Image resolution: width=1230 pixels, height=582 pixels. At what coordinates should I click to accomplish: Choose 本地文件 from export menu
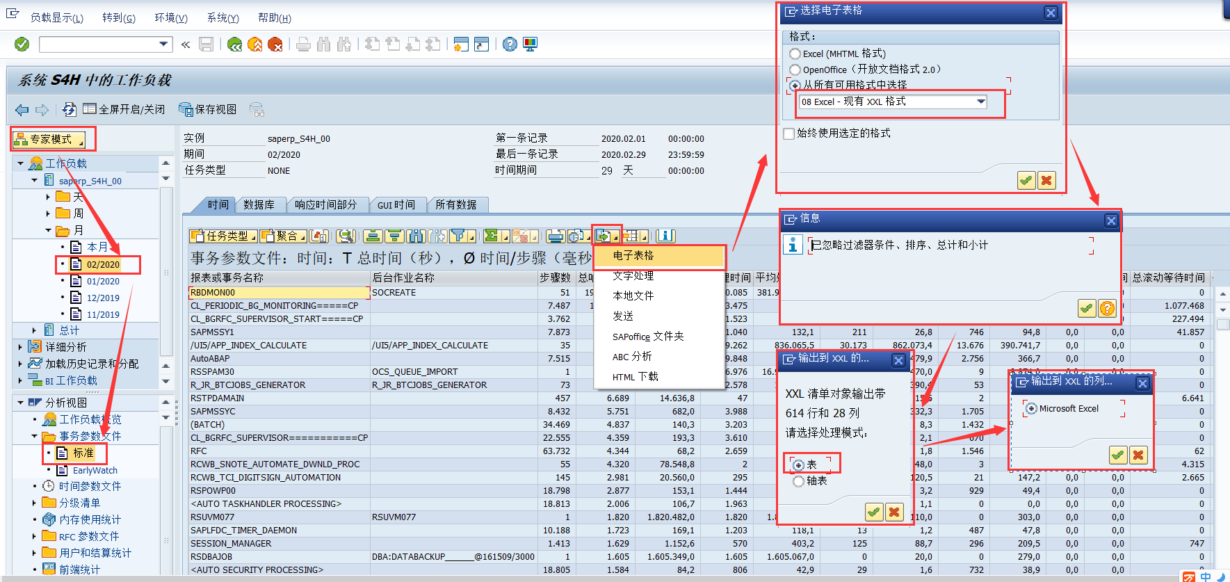(x=658, y=296)
